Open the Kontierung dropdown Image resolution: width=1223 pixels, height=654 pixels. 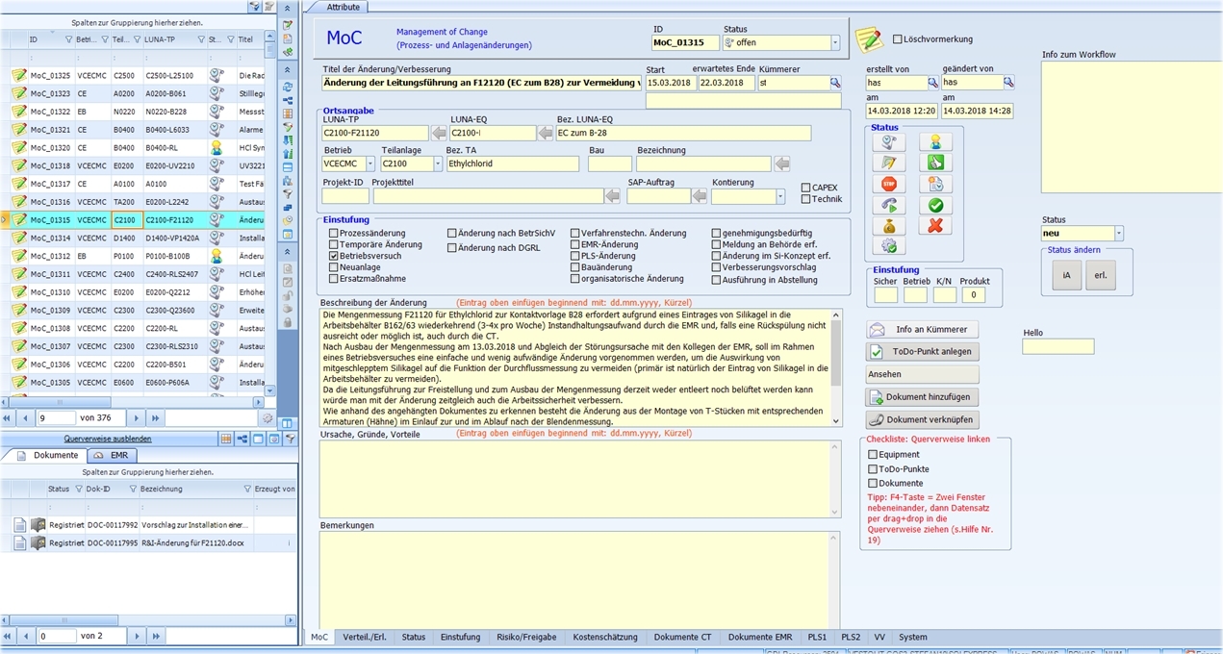click(x=780, y=196)
